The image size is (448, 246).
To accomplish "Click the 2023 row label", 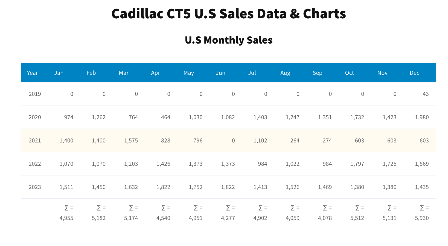I will (x=35, y=187).
